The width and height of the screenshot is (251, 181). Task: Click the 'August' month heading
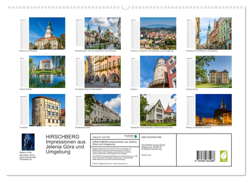coord(189,58)
